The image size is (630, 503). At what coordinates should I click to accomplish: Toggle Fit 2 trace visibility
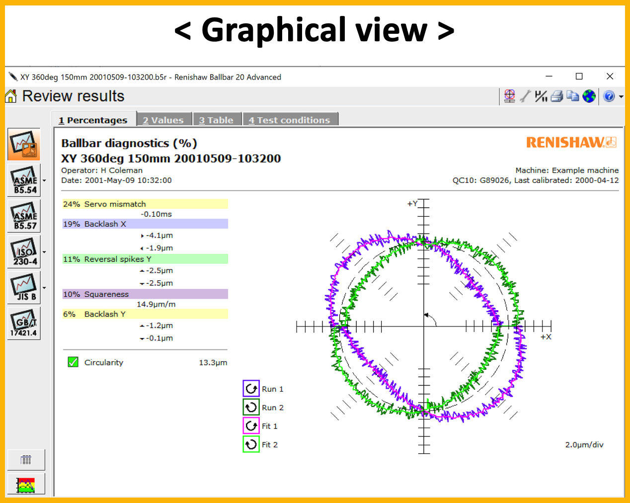pos(251,444)
